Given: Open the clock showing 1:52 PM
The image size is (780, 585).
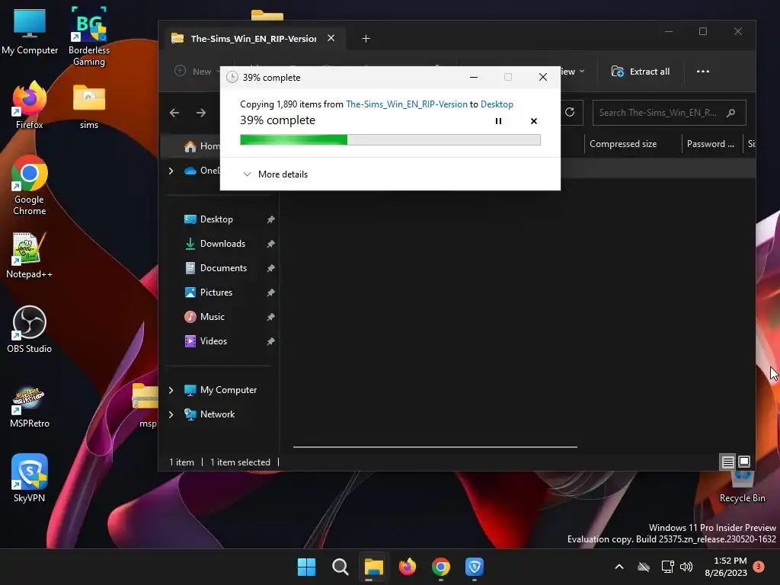Looking at the screenshot, I should [726, 567].
